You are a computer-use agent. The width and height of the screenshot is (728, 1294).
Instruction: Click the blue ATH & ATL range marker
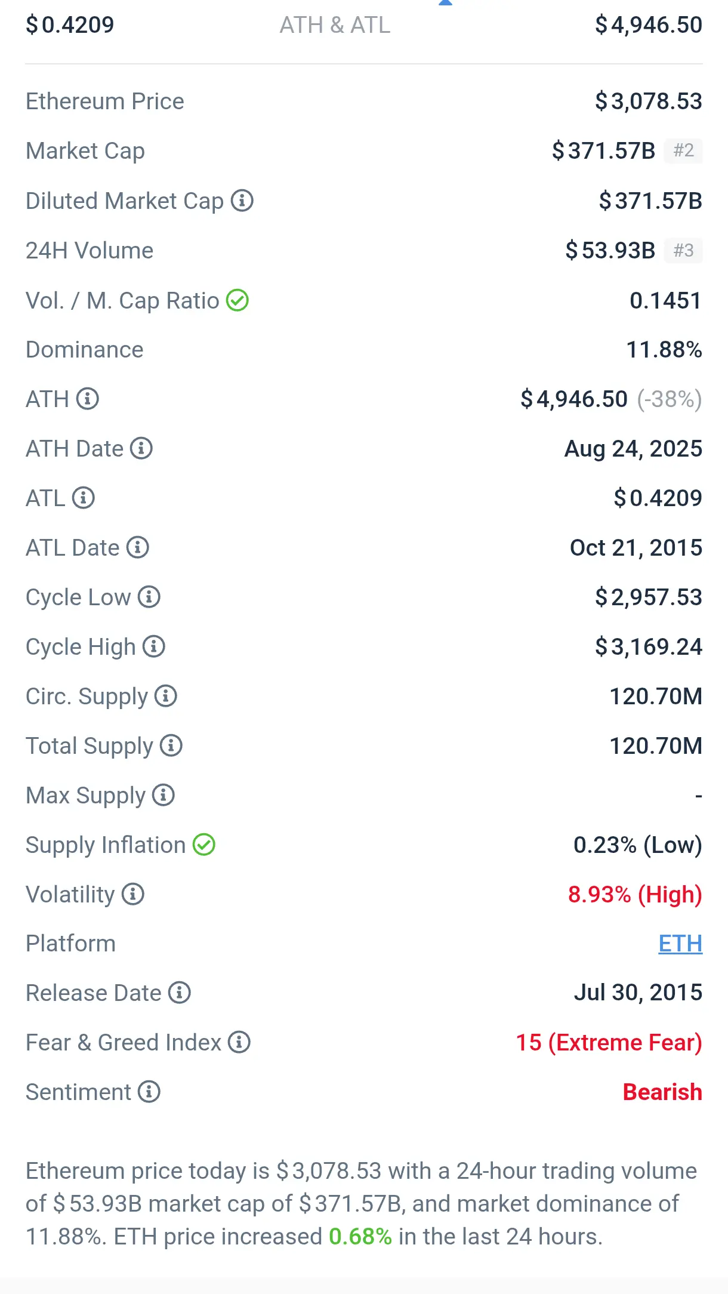[445, 3]
